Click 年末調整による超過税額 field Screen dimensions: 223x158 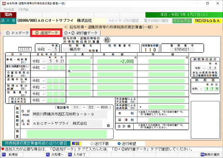[x=166, y=107]
